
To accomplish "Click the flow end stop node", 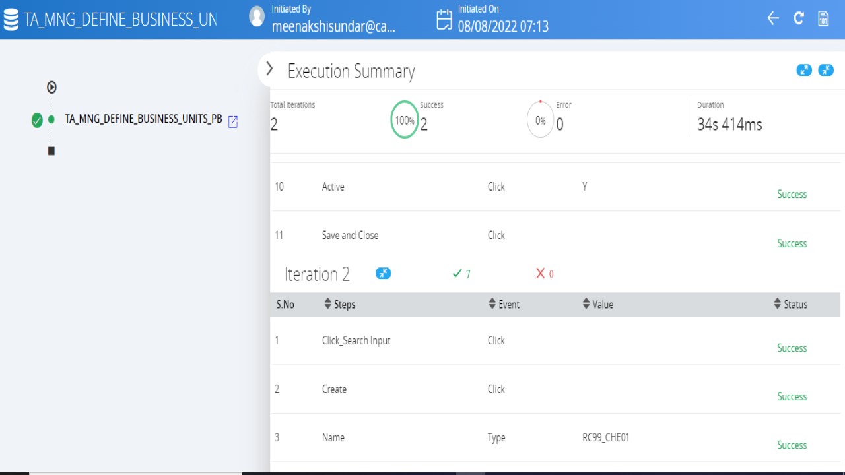I will [51, 151].
